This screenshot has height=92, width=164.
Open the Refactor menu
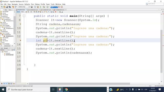[x=27, y=4]
